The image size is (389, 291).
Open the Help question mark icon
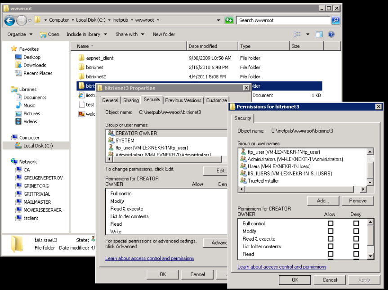(x=331, y=34)
